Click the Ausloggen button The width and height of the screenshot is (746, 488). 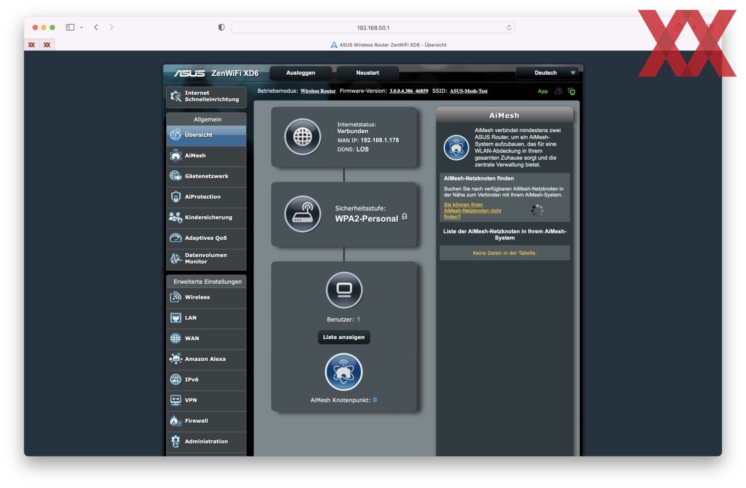click(301, 73)
